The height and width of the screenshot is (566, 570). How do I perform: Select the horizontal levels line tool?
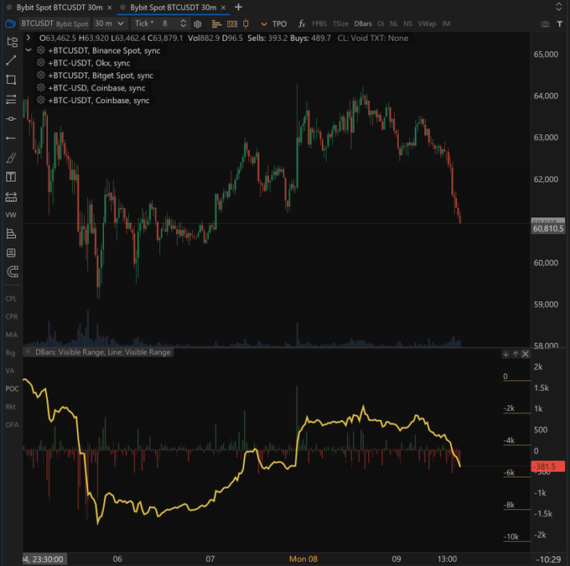(11, 99)
